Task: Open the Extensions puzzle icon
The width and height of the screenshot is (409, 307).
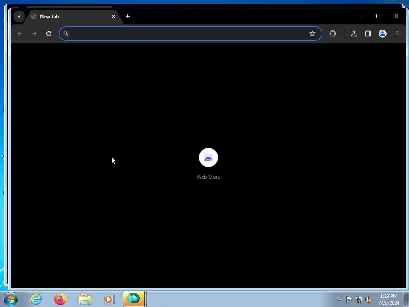Action: click(332, 34)
